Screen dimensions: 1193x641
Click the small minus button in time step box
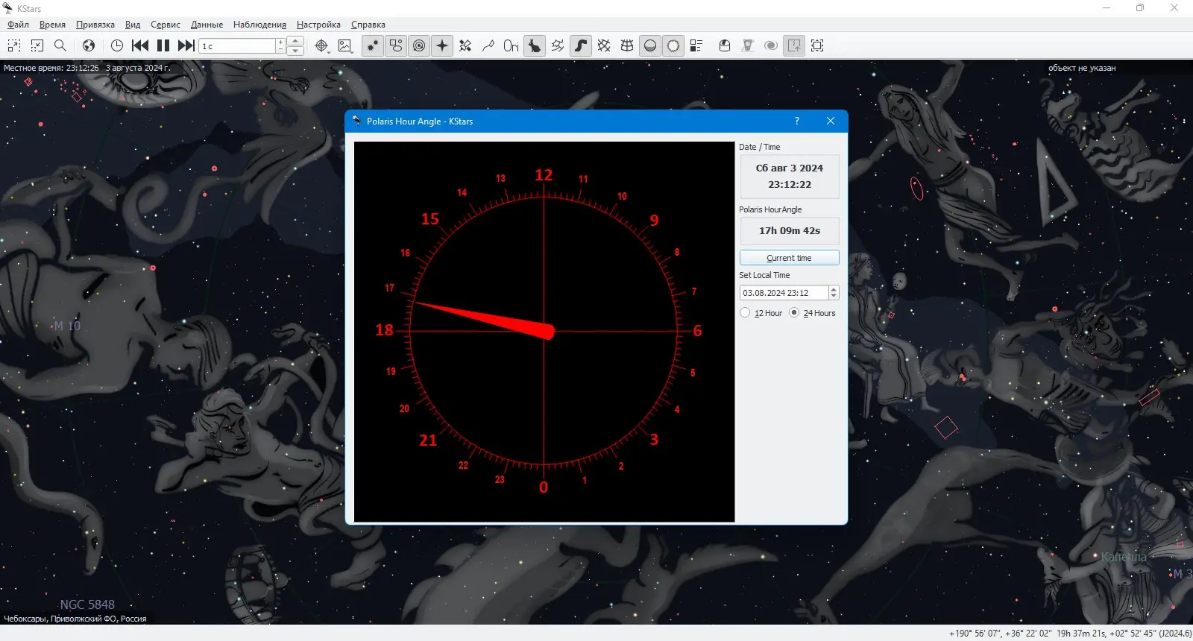281,50
